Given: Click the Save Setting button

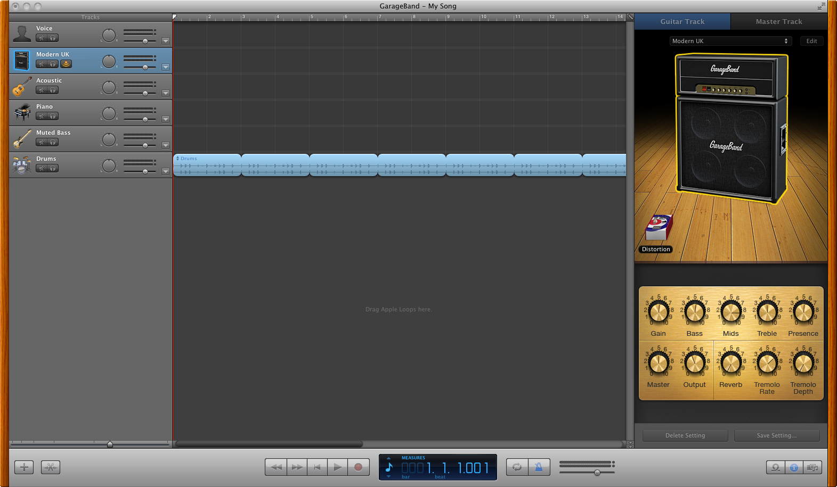Looking at the screenshot, I should (x=777, y=435).
